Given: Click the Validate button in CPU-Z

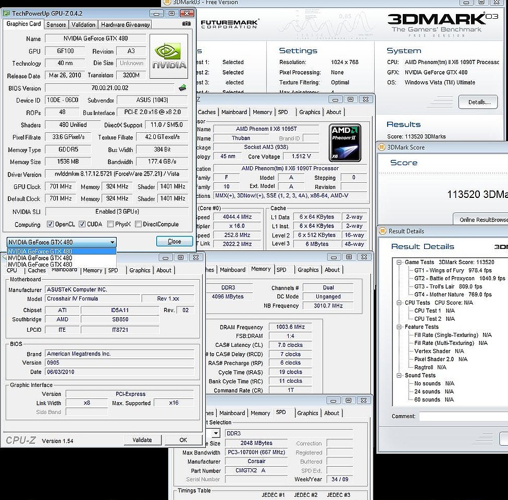Looking at the screenshot, I should pyautogui.click(x=142, y=440).
